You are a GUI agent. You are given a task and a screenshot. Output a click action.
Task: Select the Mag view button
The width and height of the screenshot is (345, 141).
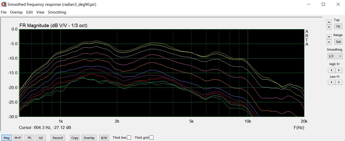7,138
